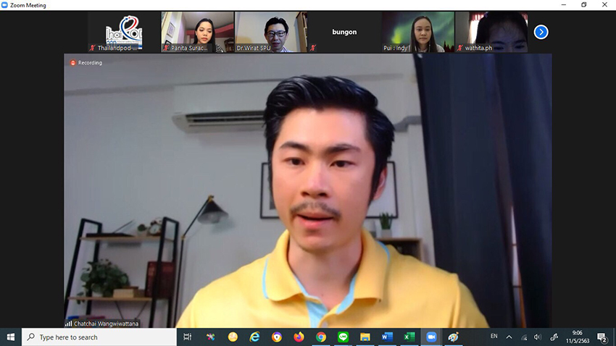Viewport: 616px width, 346px height.
Task: Open Microsoft Word from the taskbar
Action: (387, 337)
